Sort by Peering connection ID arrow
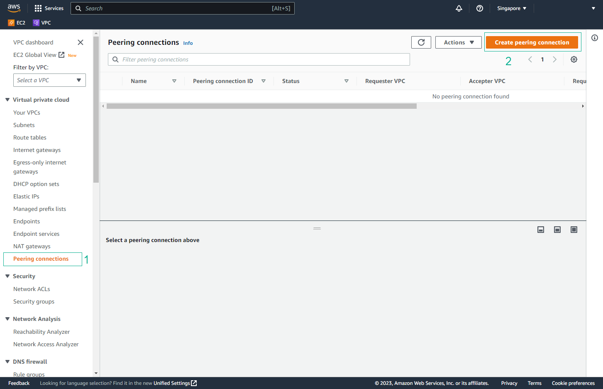Screen dimensions: 603x389 [x=264, y=81]
